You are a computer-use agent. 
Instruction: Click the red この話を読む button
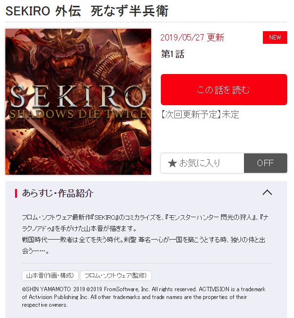(x=224, y=90)
